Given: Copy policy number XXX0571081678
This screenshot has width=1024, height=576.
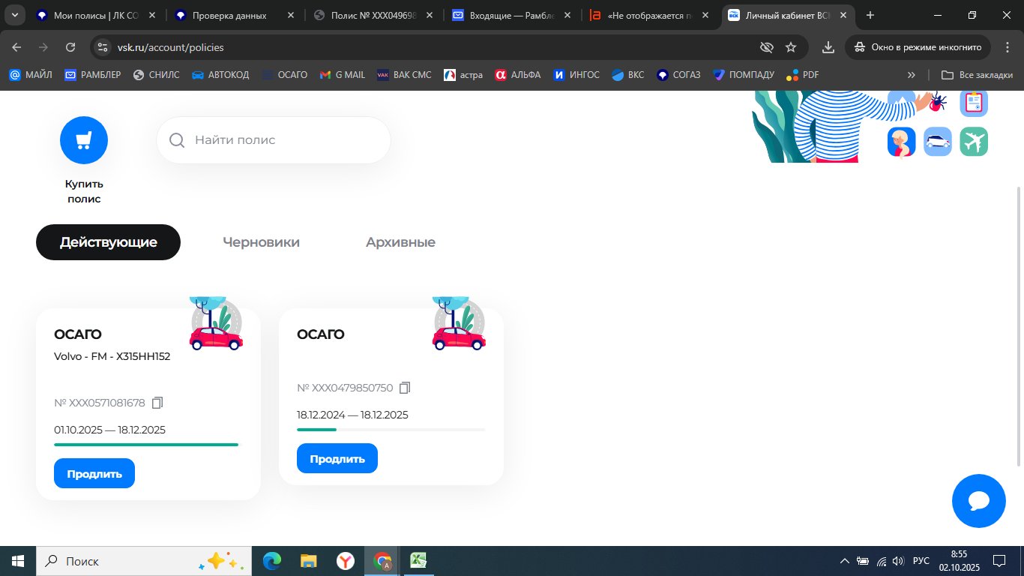Looking at the screenshot, I should [x=157, y=403].
